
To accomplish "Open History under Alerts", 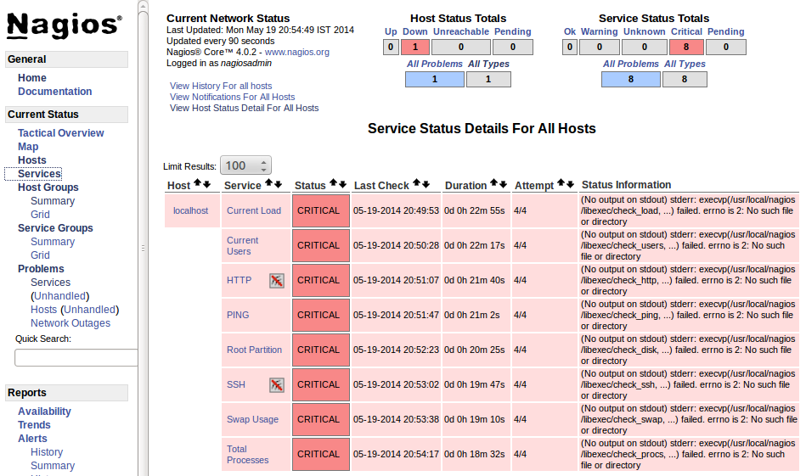I will click(x=47, y=452).
